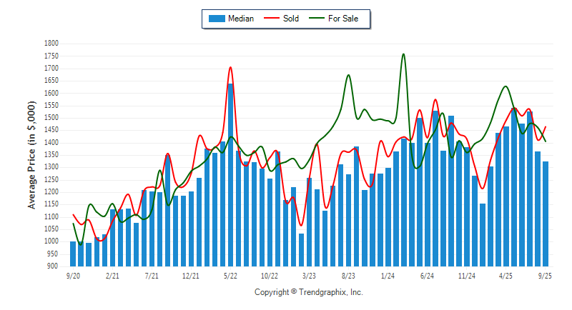Toggle the For Sale series legend label
The width and height of the screenshot is (572, 310).
pos(343,19)
